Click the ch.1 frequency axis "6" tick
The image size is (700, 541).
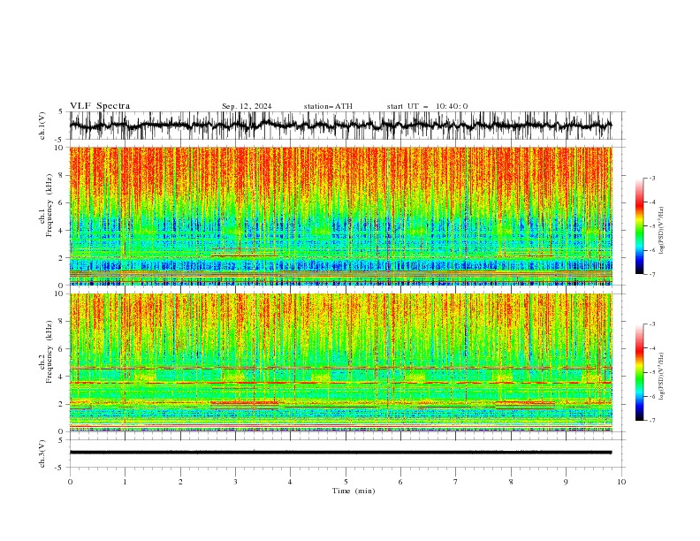[62, 202]
